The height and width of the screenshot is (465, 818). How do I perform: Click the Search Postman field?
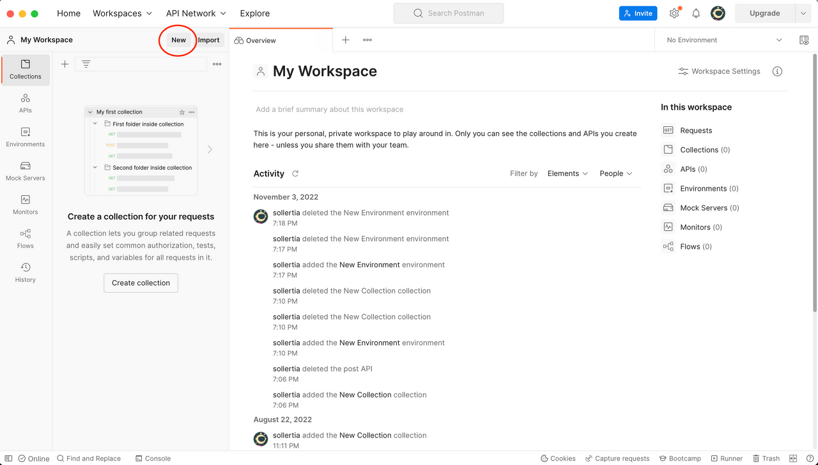click(449, 13)
